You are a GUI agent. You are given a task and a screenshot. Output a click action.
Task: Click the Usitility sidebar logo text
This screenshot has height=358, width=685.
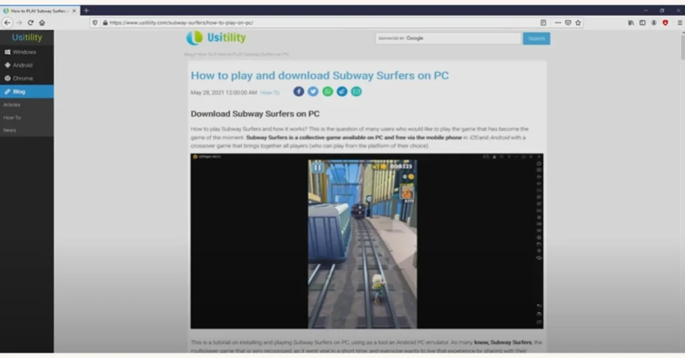point(27,37)
